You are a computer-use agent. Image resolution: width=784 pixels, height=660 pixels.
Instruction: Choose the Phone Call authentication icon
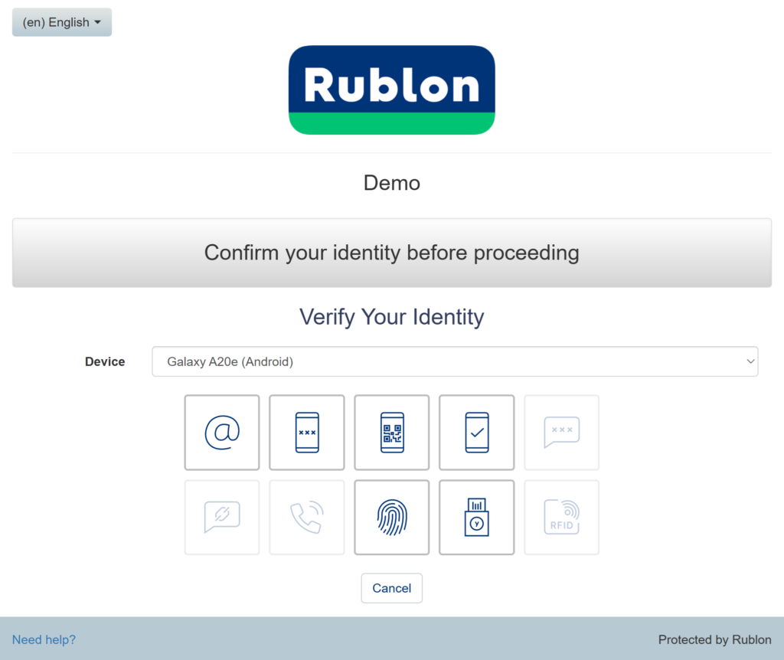pyautogui.click(x=306, y=518)
